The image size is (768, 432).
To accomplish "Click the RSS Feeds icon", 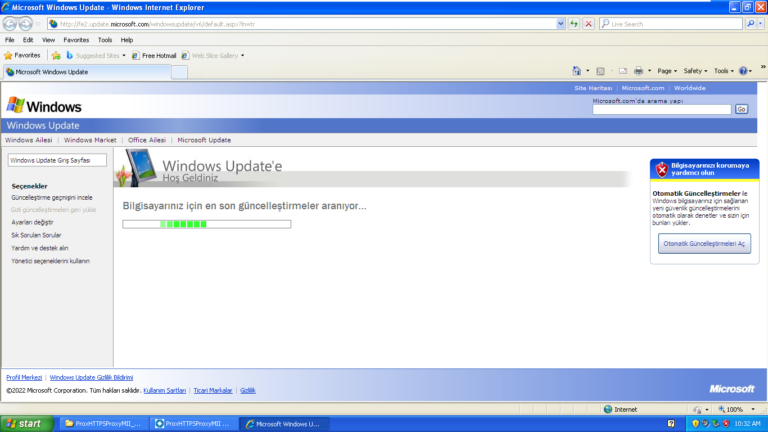I will point(600,71).
